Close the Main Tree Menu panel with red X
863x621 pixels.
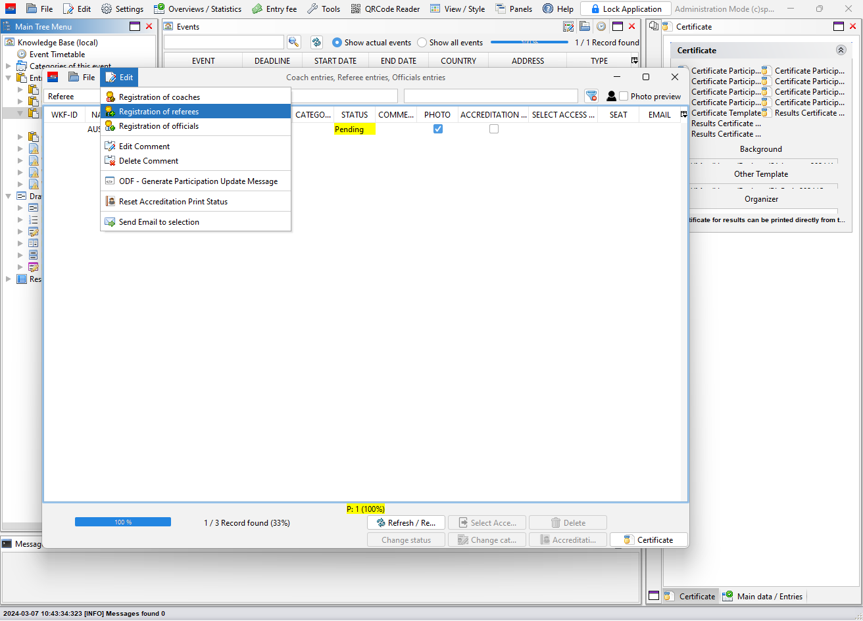point(149,26)
